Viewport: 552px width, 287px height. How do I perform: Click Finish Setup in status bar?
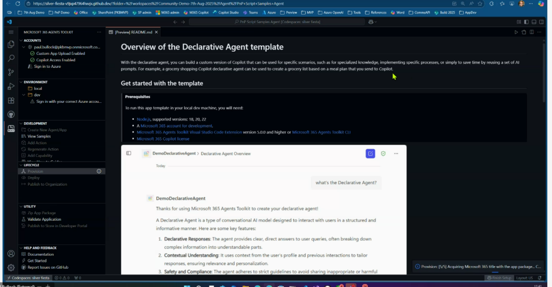coord(499,278)
